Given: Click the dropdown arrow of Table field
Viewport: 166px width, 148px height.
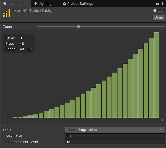Looking at the screenshot, I should click(x=161, y=130).
